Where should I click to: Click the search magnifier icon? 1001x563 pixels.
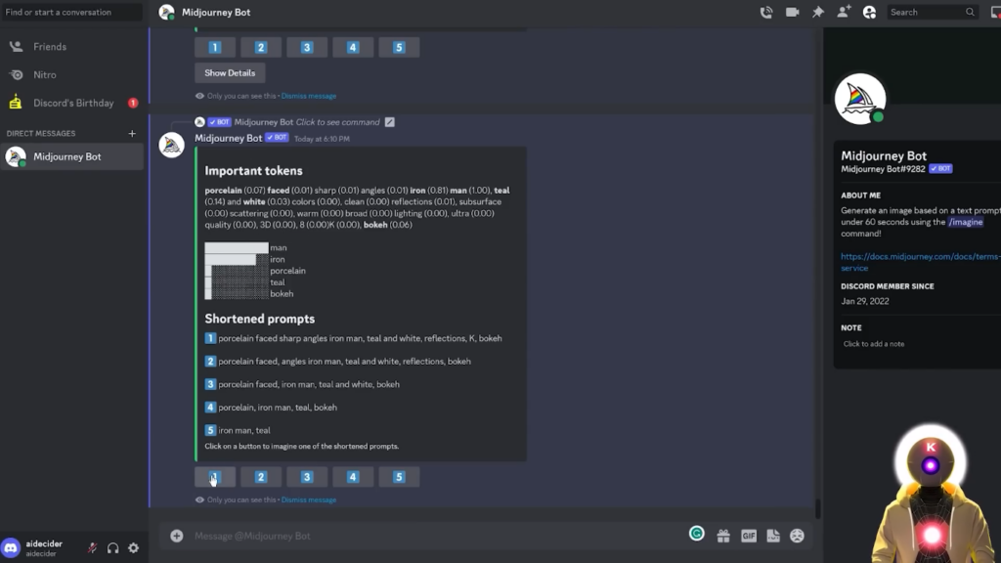point(970,12)
